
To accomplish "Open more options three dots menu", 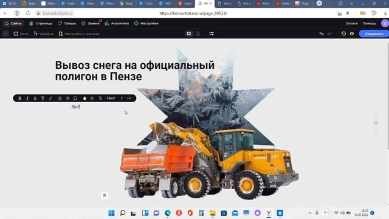I will coord(129,99).
